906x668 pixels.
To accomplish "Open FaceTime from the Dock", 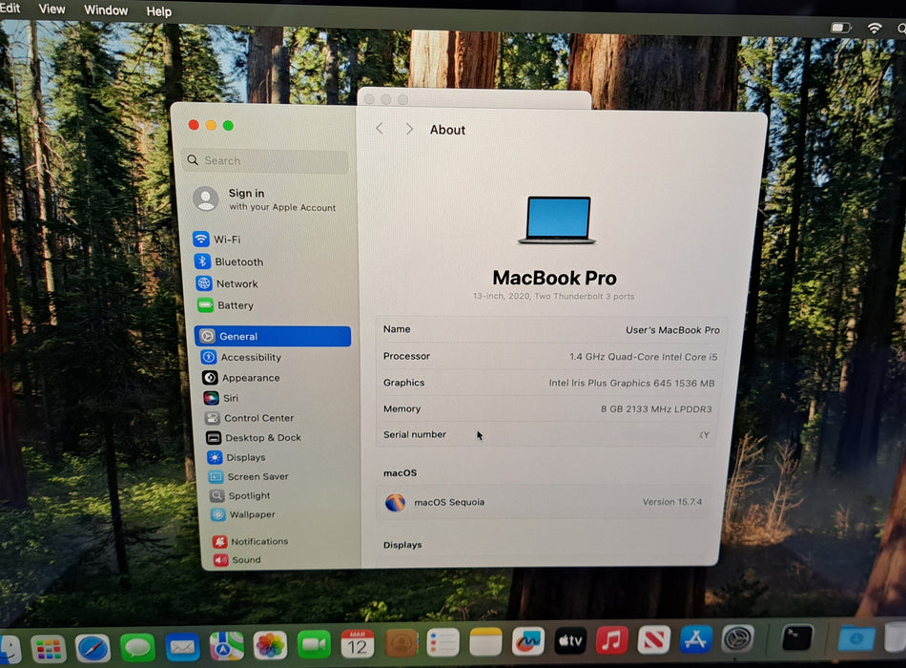I will tap(314, 644).
